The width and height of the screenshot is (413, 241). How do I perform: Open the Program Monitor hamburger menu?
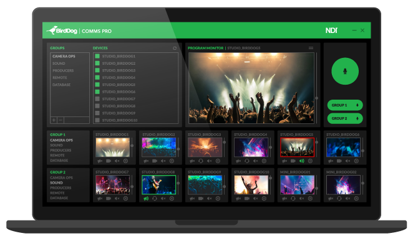click(311, 48)
